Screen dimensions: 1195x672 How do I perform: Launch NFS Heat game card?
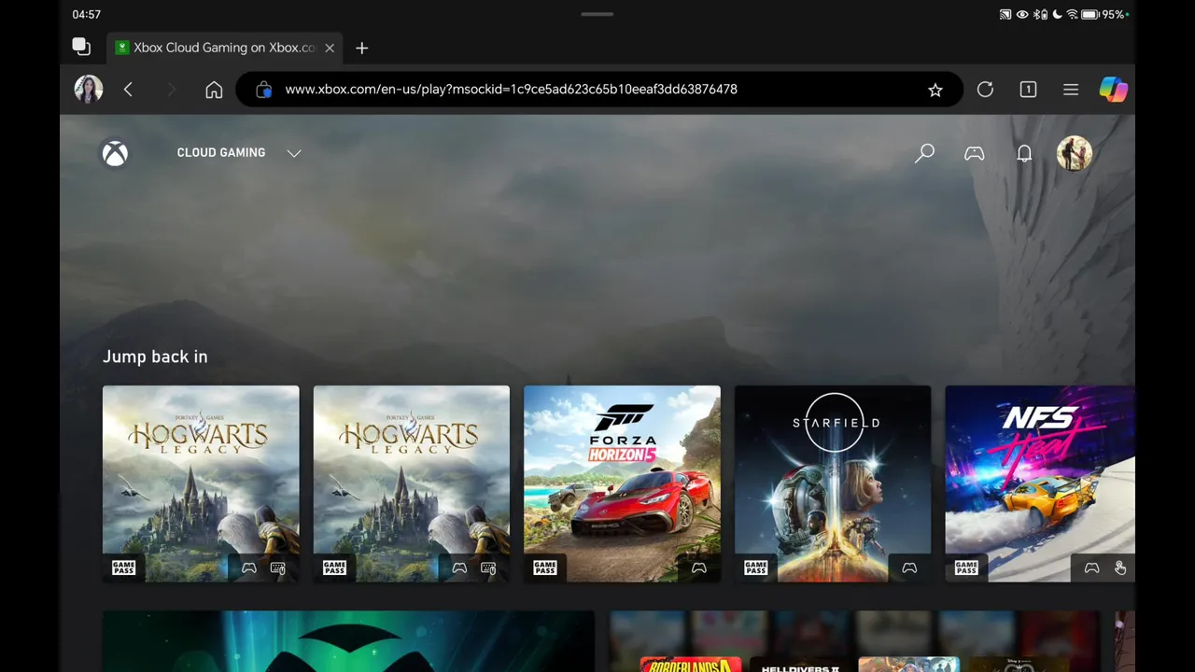(x=1040, y=483)
